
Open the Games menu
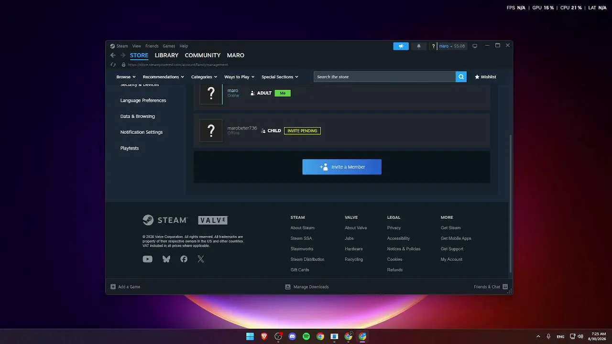tap(169, 46)
